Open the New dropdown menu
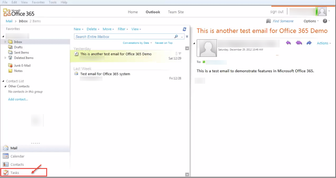Image resolution: width=336 pixels, height=178 pixels. (79, 29)
